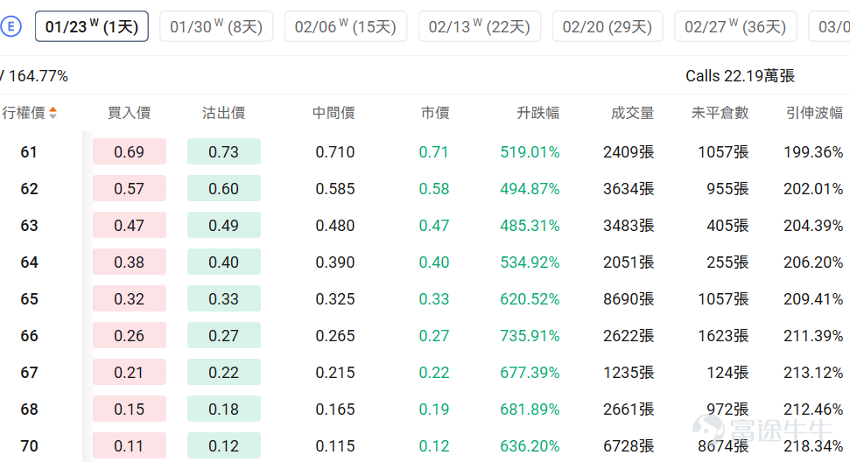Screen dimensions: 850x462
Task: Click the Calls 22.19萬張 label
Action: tap(740, 76)
